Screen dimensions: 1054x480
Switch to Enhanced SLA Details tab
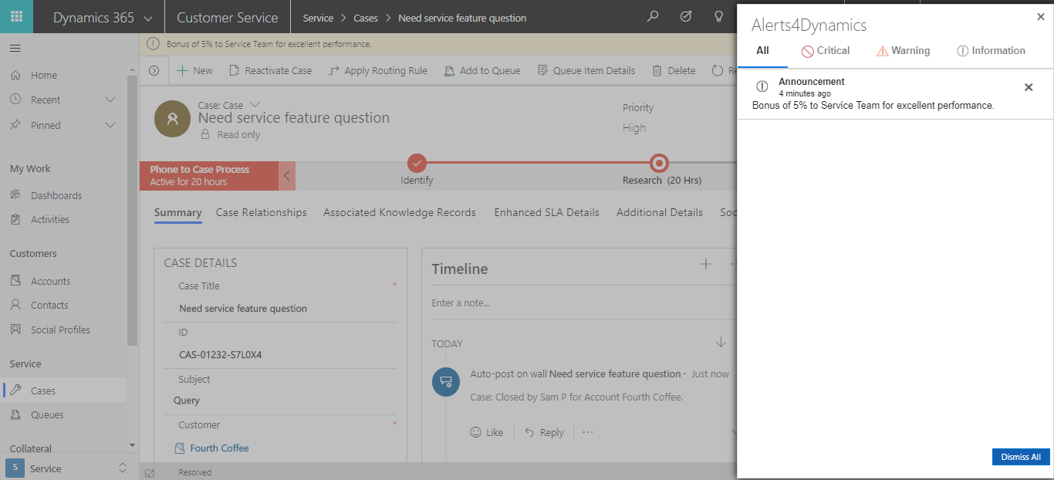(x=546, y=212)
